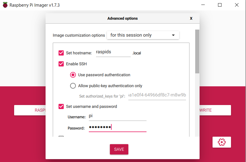Focus the Password input field

click(117, 127)
